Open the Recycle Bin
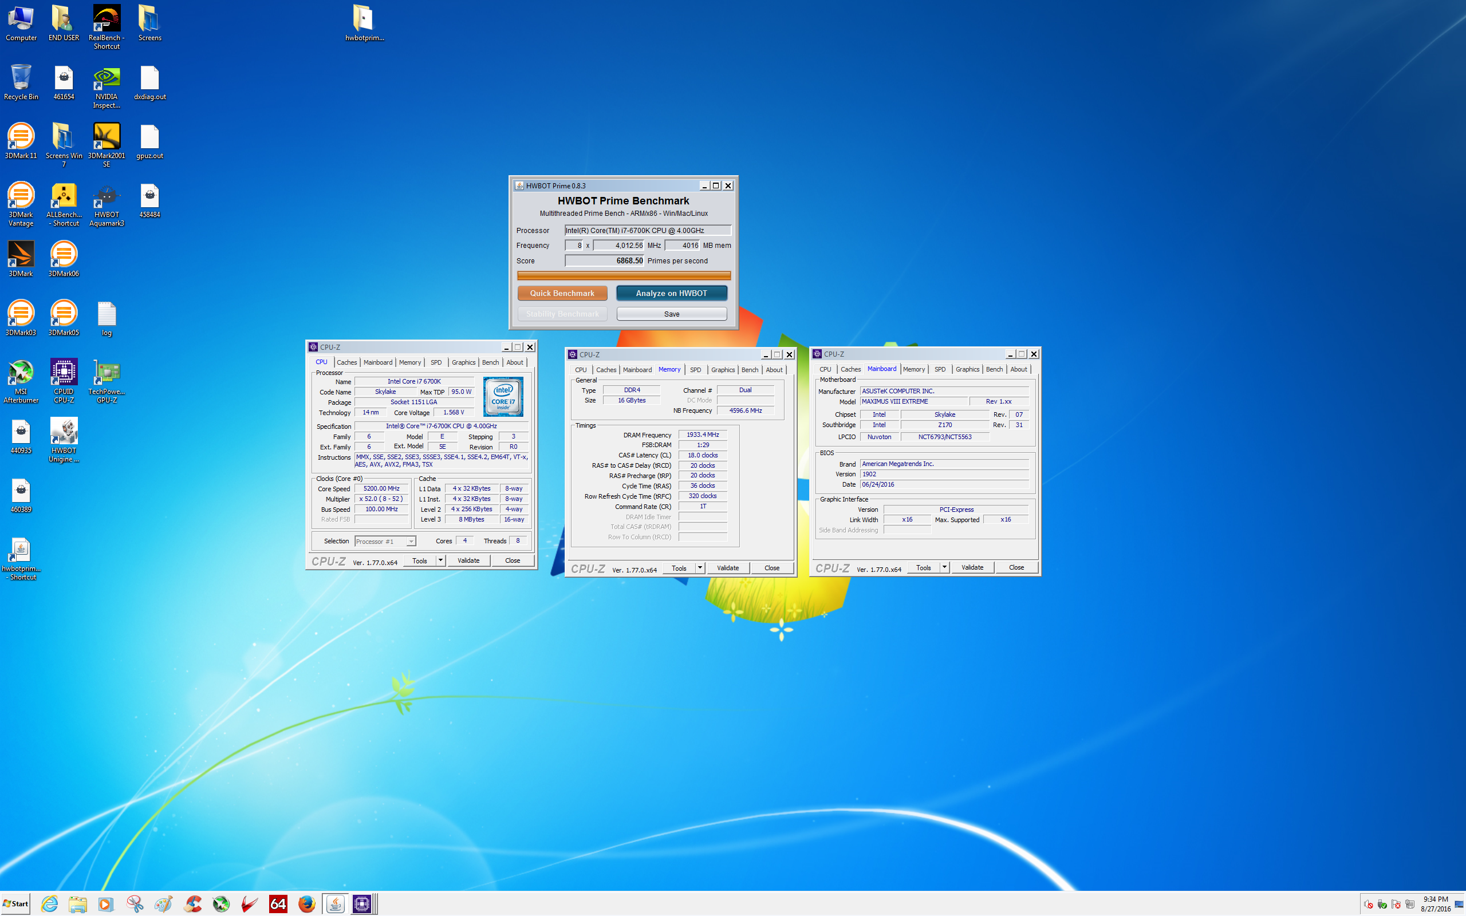Viewport: 1466px width, 916px height. pos(21,82)
